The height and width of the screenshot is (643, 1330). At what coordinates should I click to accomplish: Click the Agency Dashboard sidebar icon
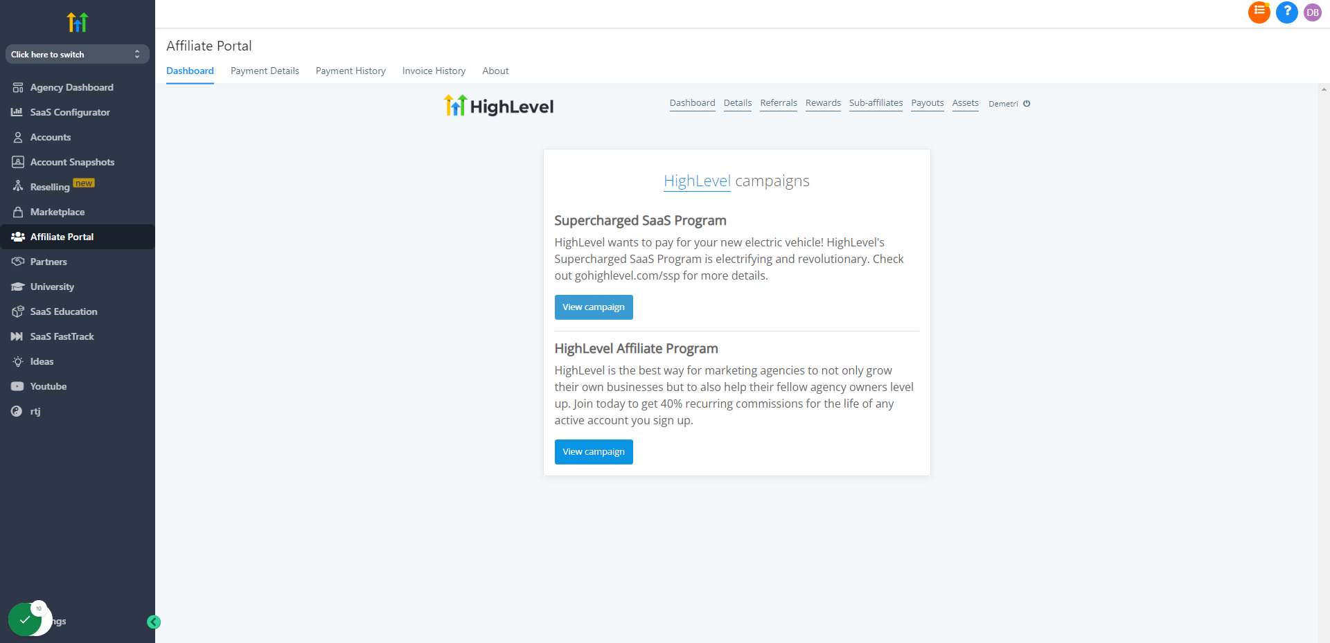18,87
